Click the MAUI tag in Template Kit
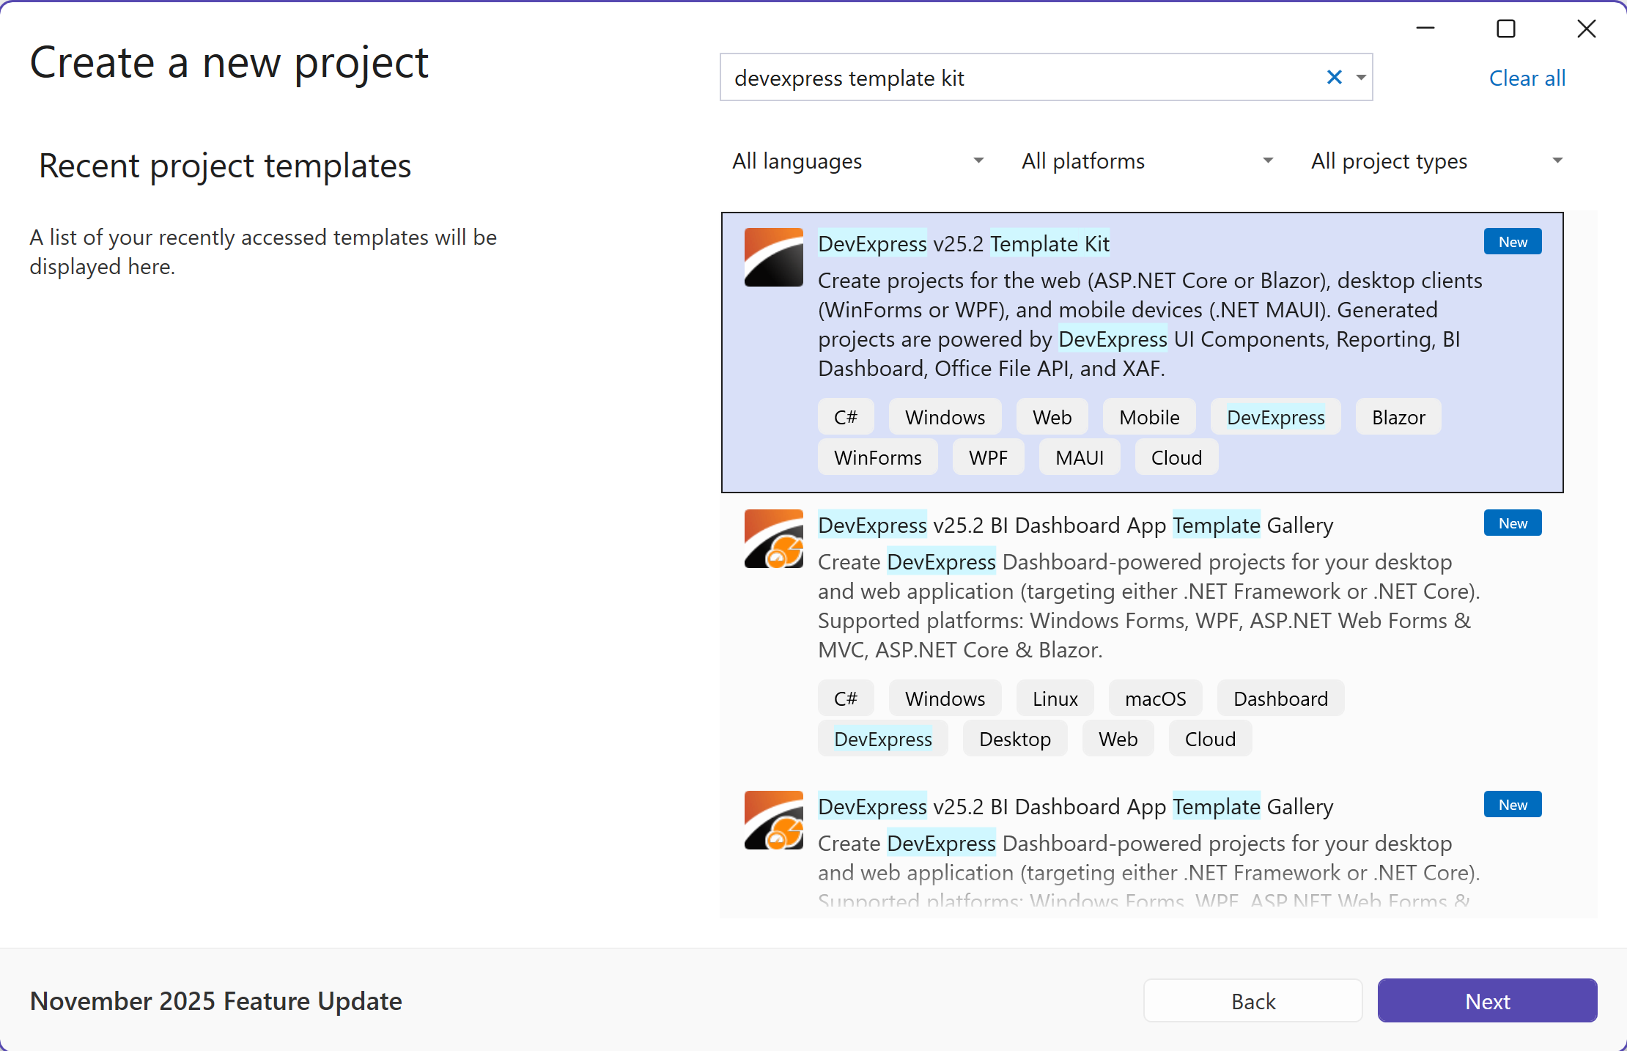The height and width of the screenshot is (1051, 1627). coord(1079,457)
